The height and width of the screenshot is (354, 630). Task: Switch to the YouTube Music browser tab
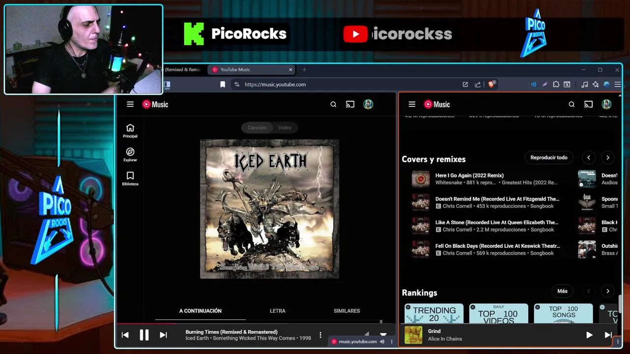[x=251, y=70]
